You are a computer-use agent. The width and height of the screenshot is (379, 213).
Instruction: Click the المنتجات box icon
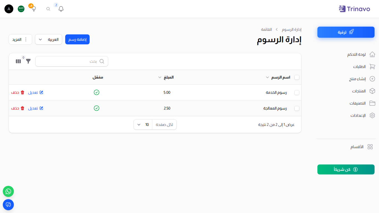pos(372,91)
